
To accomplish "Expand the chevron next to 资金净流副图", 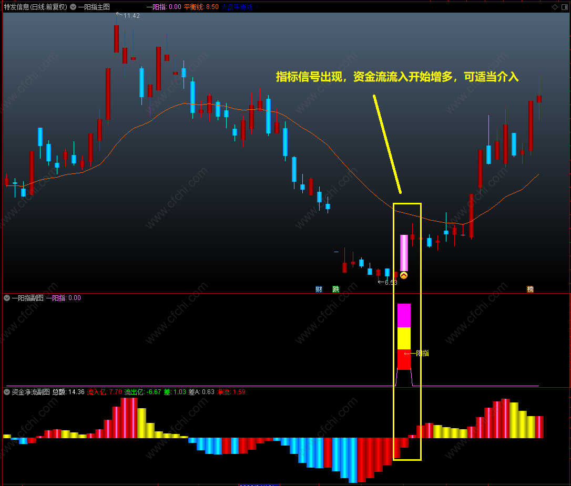I will pyautogui.click(x=7, y=392).
